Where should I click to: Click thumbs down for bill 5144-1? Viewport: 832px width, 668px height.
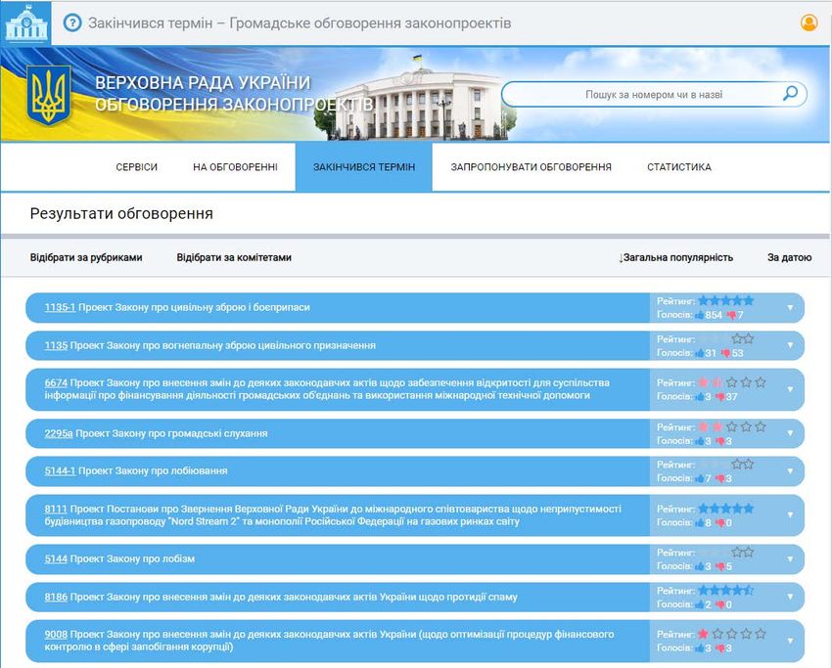pyautogui.click(x=720, y=478)
